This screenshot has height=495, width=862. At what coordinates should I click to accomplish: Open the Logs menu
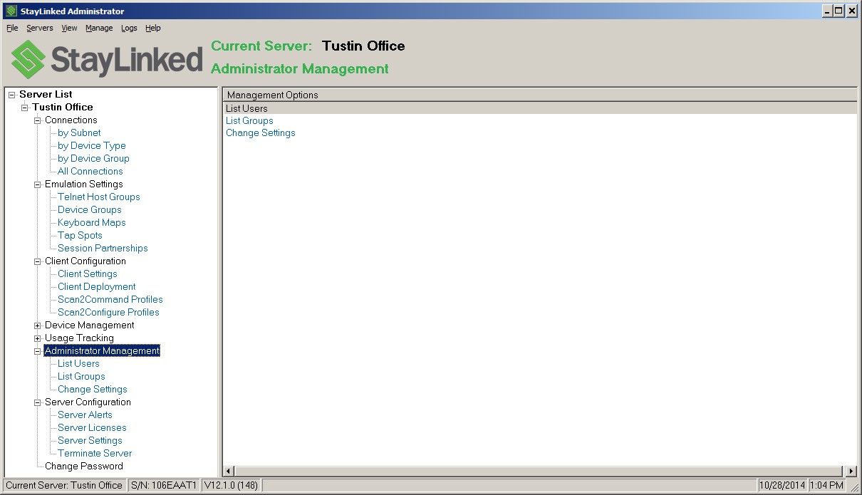[129, 28]
